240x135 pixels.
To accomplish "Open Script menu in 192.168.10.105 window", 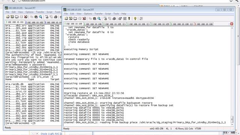I will (x=108, y=13).
